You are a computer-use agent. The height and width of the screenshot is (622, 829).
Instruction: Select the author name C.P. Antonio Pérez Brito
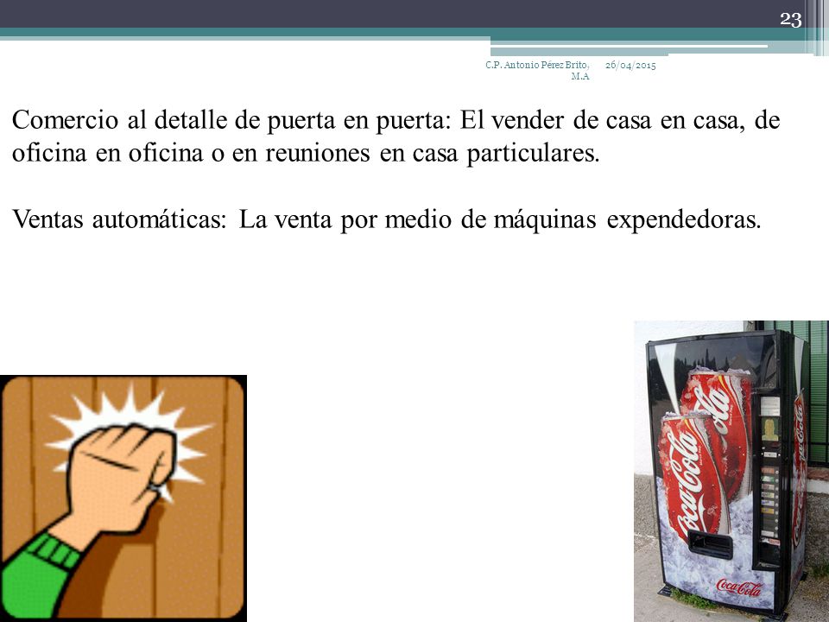tap(537, 70)
